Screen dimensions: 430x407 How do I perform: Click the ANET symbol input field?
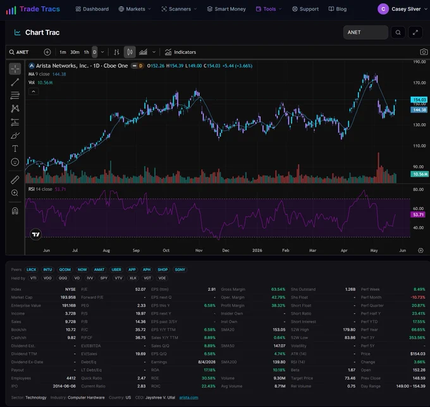click(365, 32)
